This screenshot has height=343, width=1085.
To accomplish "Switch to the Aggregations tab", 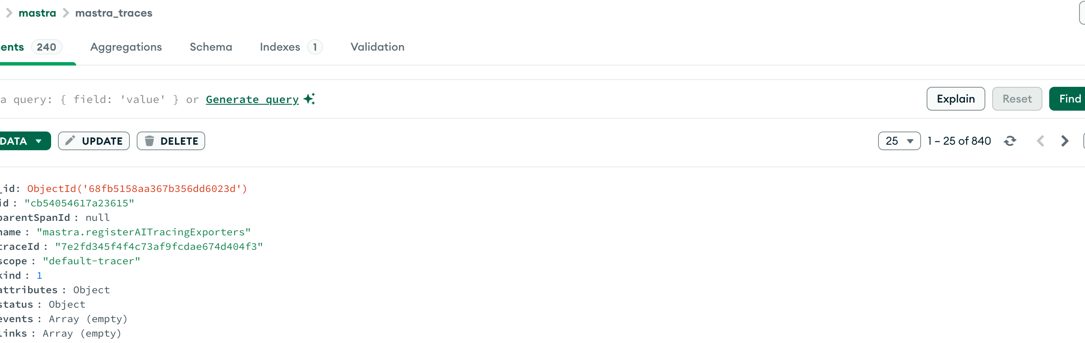I will point(126,47).
